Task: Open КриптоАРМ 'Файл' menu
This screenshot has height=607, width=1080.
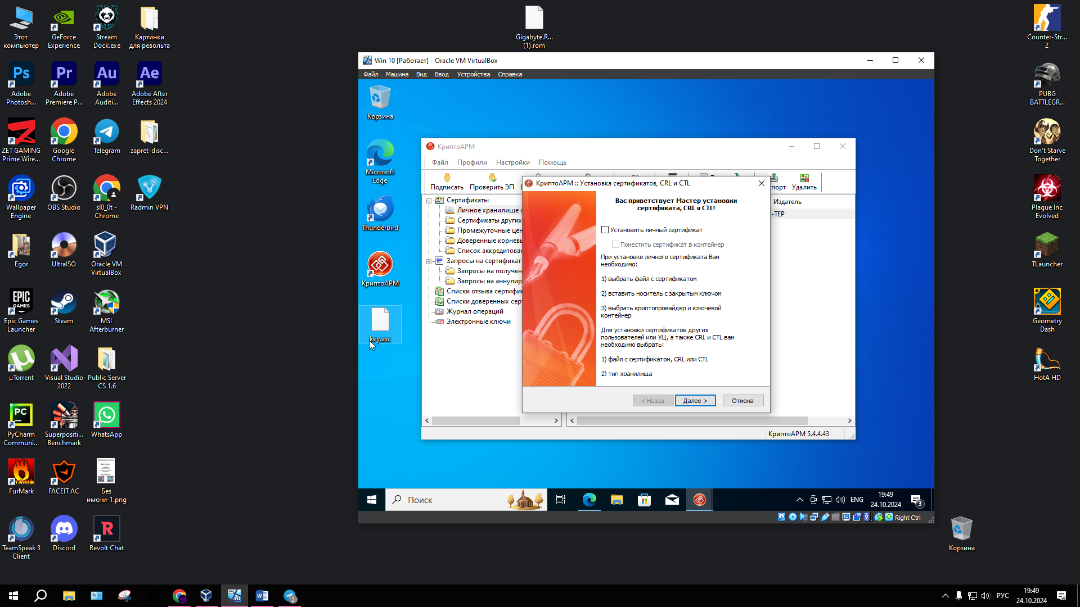Action: tap(440, 162)
